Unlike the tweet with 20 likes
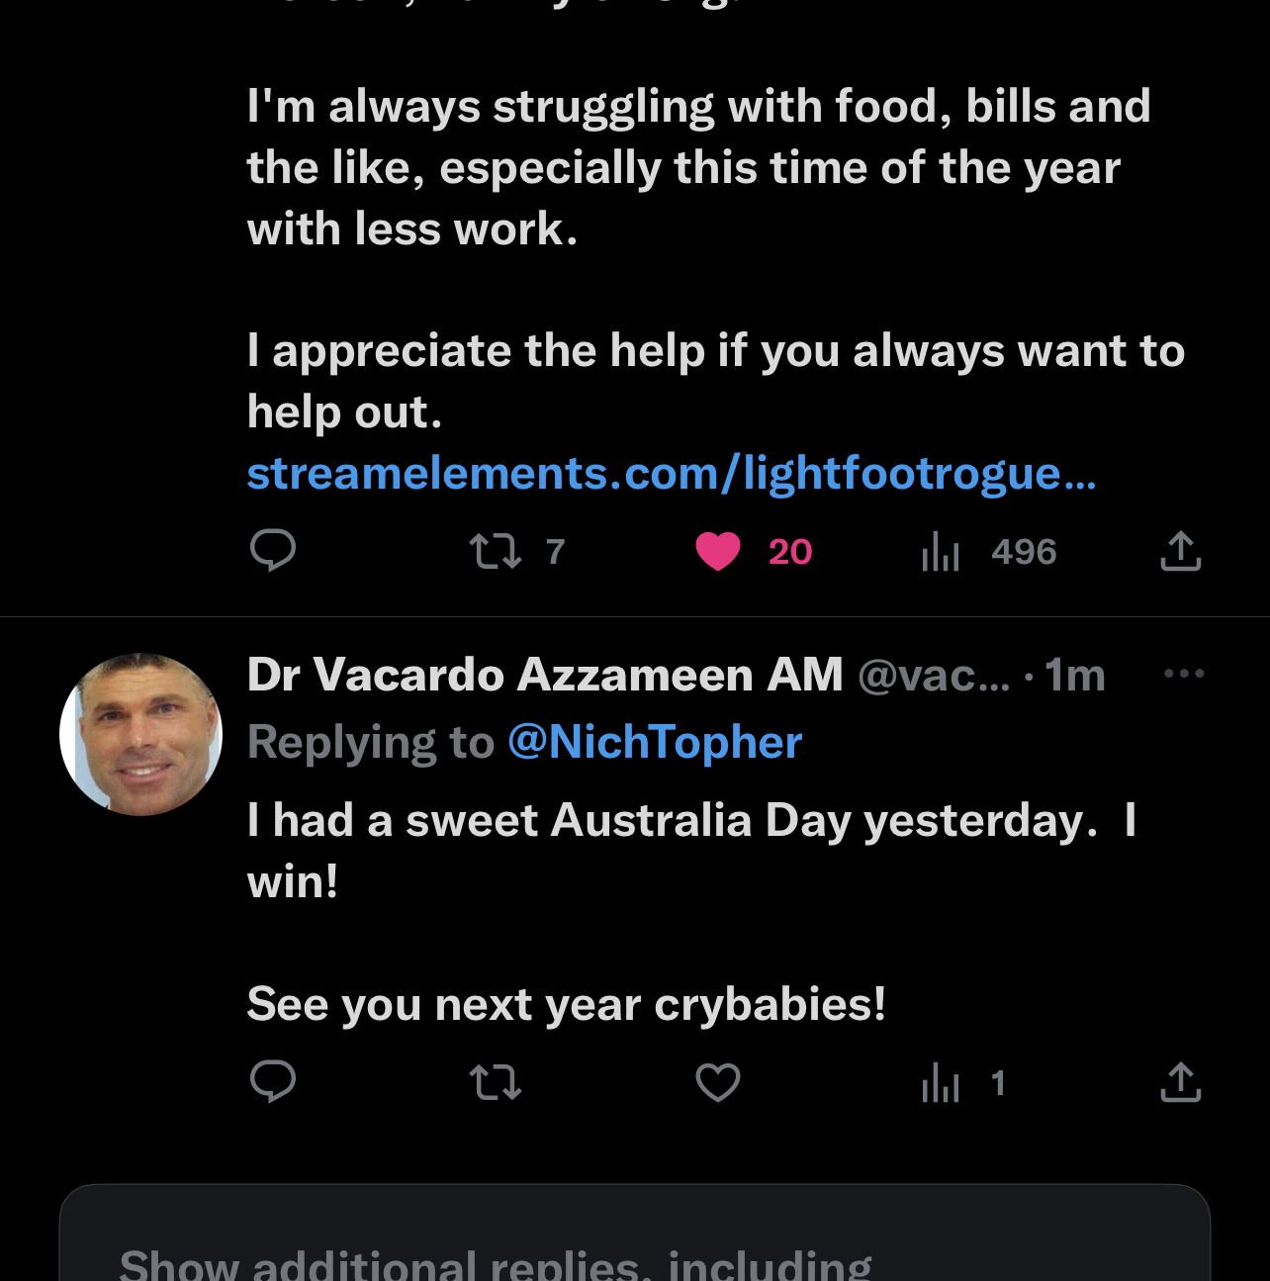Image resolution: width=1270 pixels, height=1281 pixels. pos(718,551)
